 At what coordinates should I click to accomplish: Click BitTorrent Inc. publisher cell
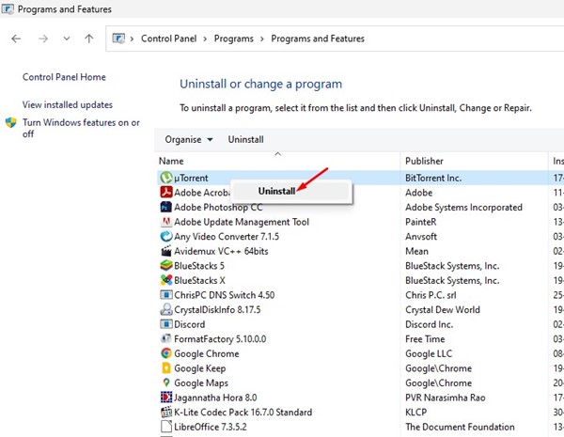pos(433,178)
